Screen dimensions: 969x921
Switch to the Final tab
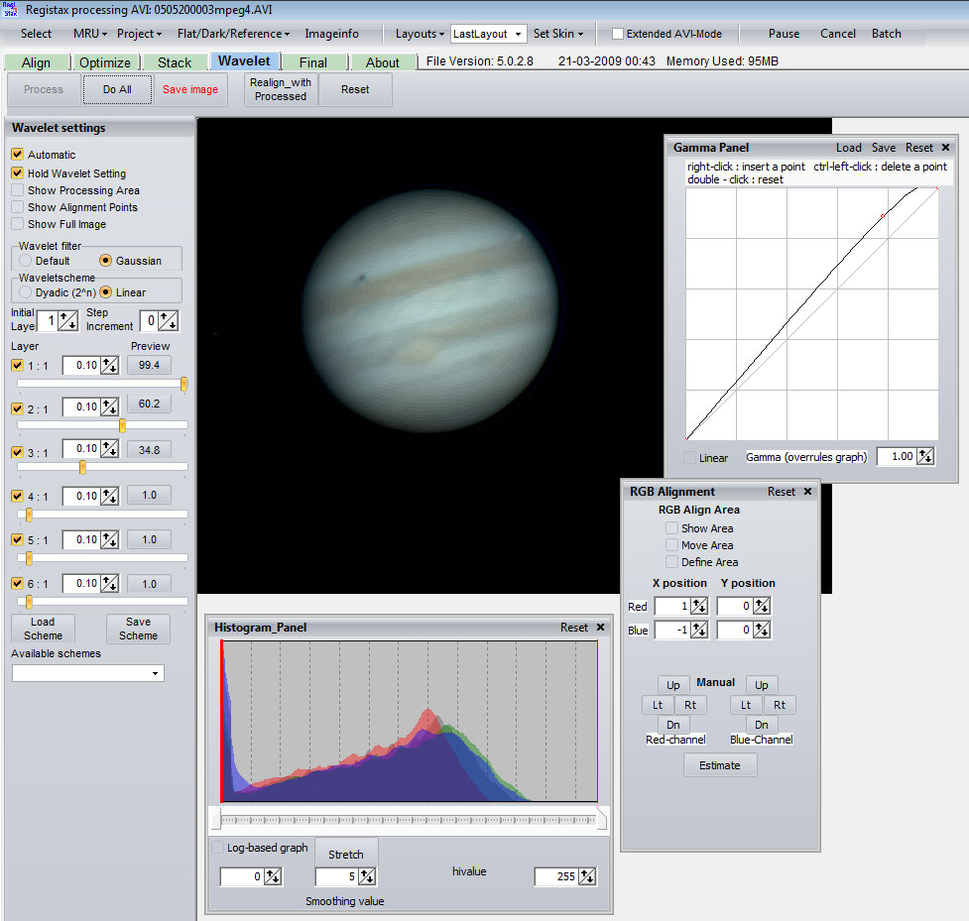pos(312,62)
